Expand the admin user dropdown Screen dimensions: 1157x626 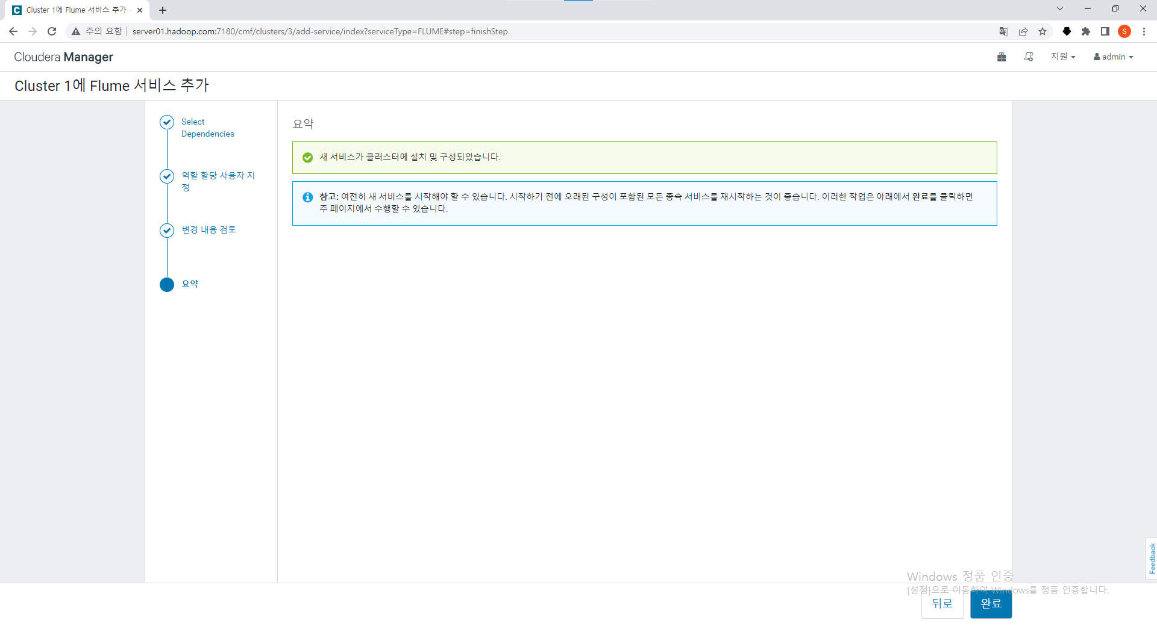[1114, 57]
